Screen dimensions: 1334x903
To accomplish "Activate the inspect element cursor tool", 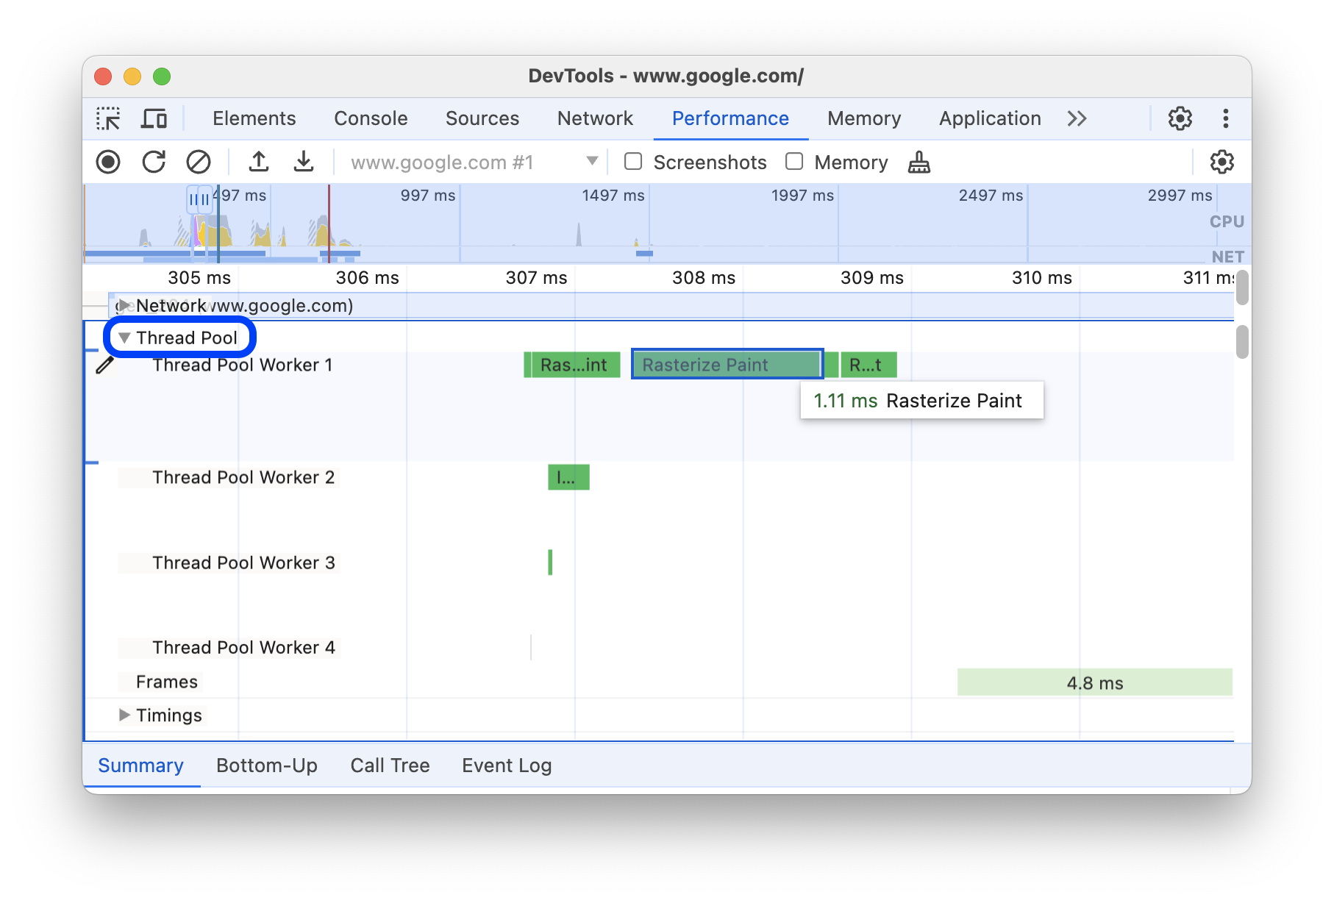I will tap(108, 118).
